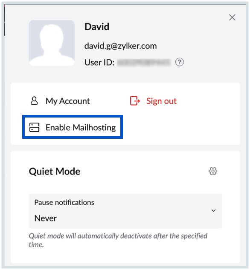The width and height of the screenshot is (250, 270).
Task: Click the name David
Action: pos(97,27)
